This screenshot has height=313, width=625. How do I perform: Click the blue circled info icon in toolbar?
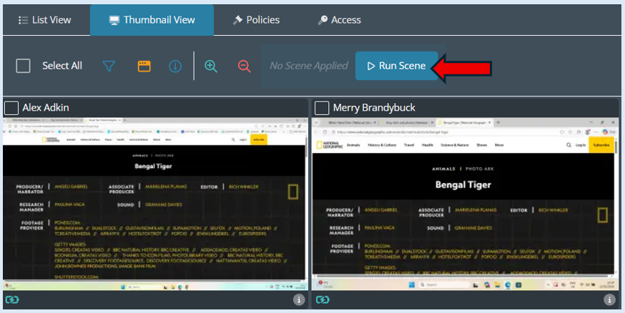tap(175, 66)
